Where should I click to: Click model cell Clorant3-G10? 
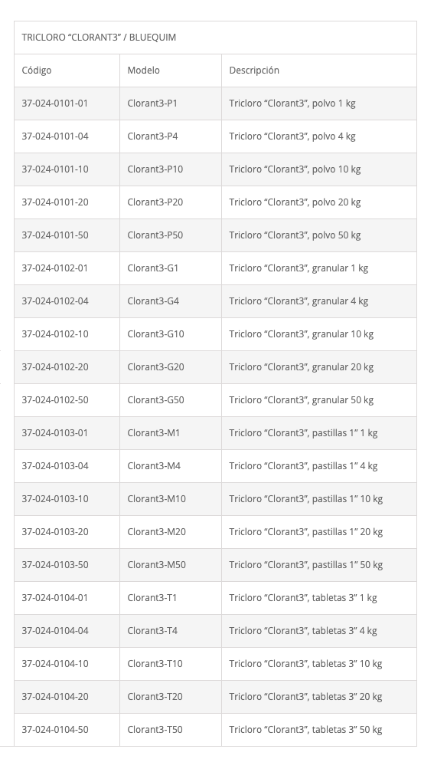pyautogui.click(x=156, y=334)
